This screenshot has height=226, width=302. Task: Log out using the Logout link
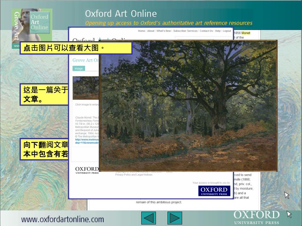click(227, 31)
